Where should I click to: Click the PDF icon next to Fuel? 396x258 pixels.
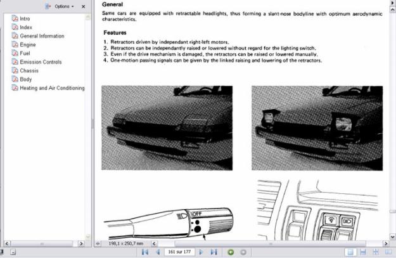pyautogui.click(x=15, y=53)
